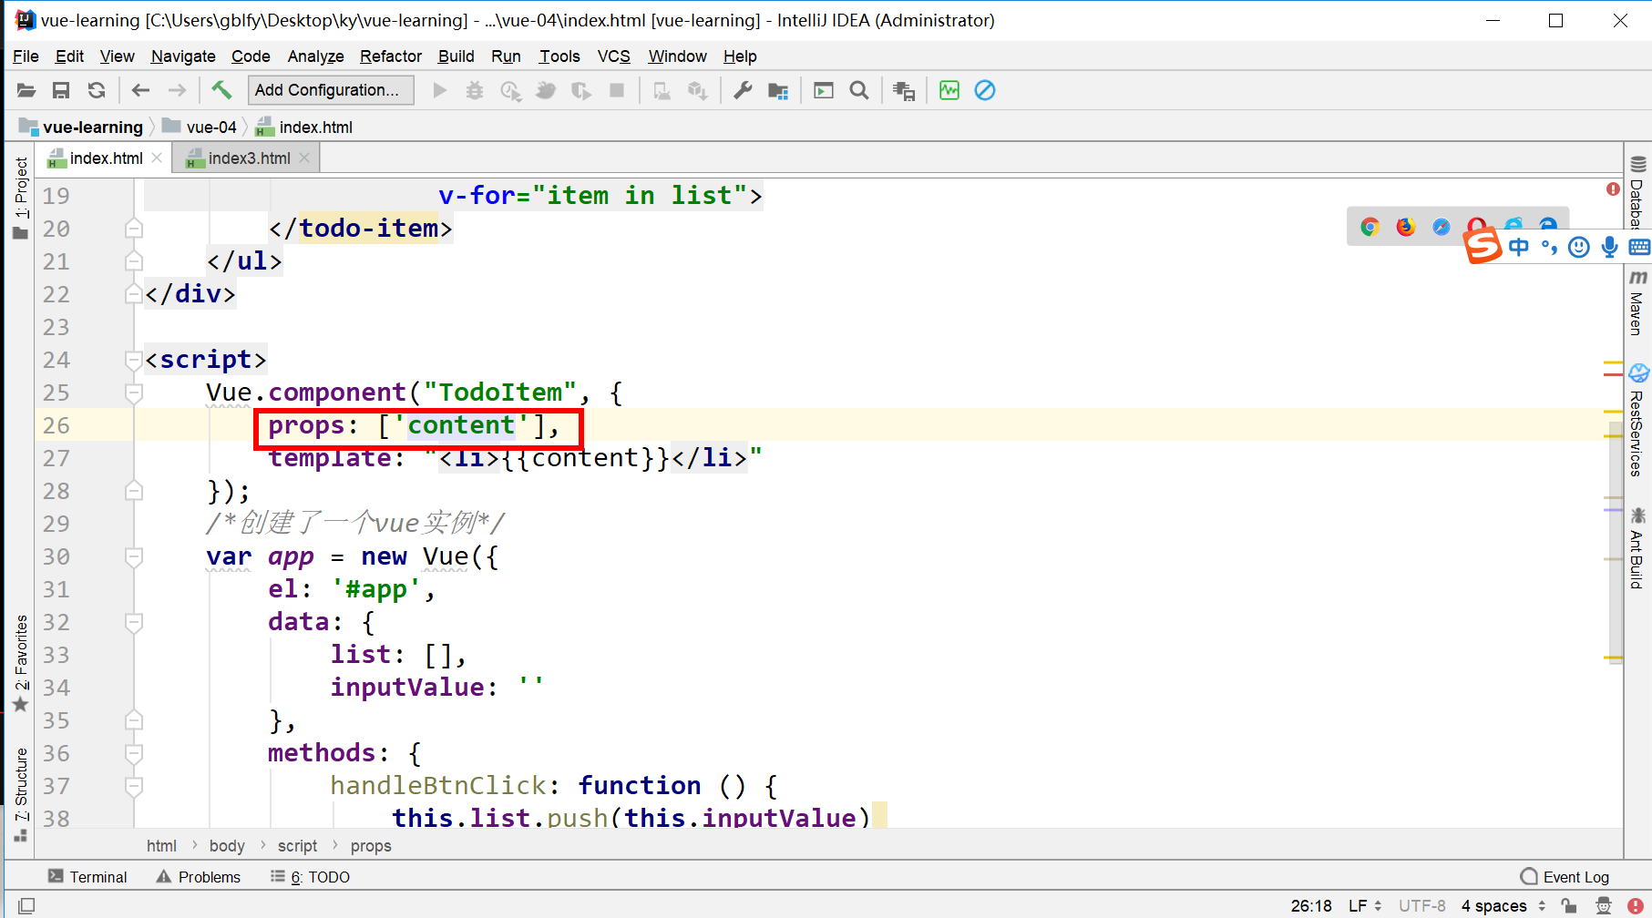Open the Problems tool window
Screen dimensions: 1652x918
point(199,877)
